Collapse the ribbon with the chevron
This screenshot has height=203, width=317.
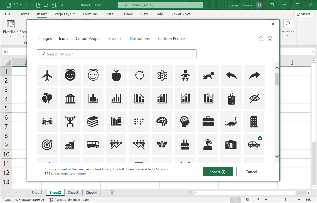tap(313, 43)
